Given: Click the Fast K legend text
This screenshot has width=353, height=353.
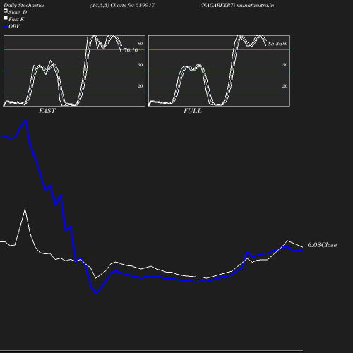Looking at the screenshot, I should click(16, 19).
